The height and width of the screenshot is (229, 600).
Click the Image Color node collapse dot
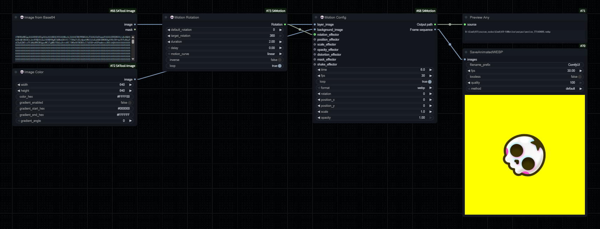click(x=16, y=72)
